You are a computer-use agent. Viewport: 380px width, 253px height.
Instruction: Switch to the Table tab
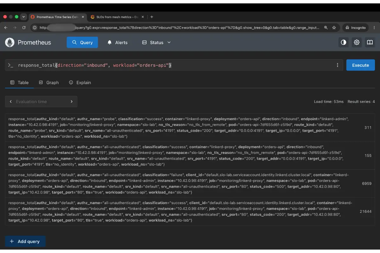pos(19,83)
